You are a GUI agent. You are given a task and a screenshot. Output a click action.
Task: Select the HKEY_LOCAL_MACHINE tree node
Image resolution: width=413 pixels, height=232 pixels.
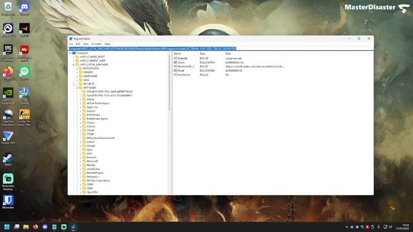(94, 64)
